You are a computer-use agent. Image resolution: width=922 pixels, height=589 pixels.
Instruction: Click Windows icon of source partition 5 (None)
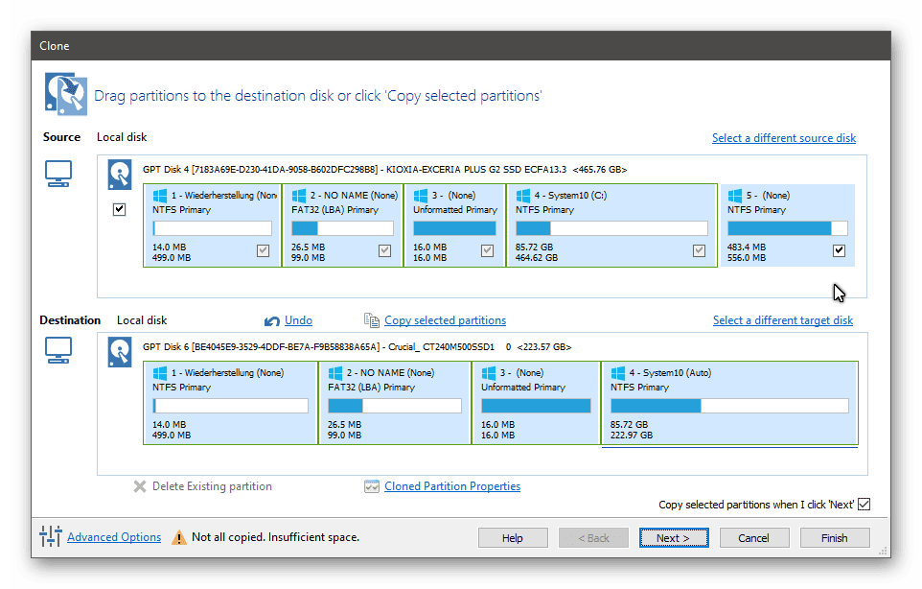[x=734, y=196]
